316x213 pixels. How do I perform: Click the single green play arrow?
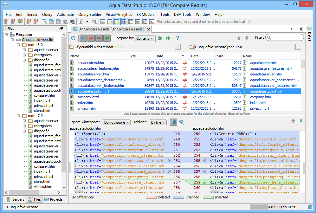(160, 38)
